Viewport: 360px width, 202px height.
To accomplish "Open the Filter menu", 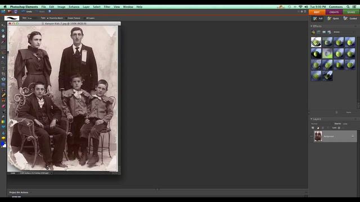I will pyautogui.click(x=107, y=7).
